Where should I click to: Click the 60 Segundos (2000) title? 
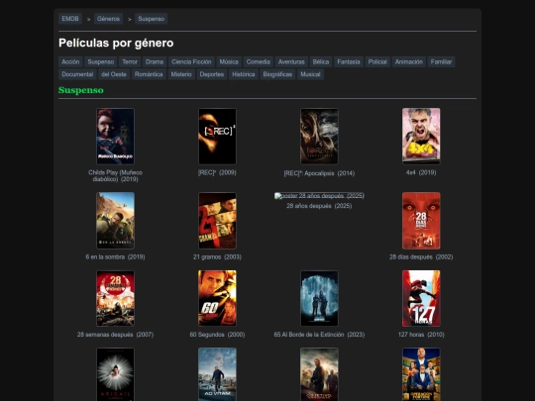click(x=217, y=335)
